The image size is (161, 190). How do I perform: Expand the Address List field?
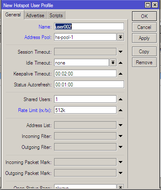click(120, 125)
